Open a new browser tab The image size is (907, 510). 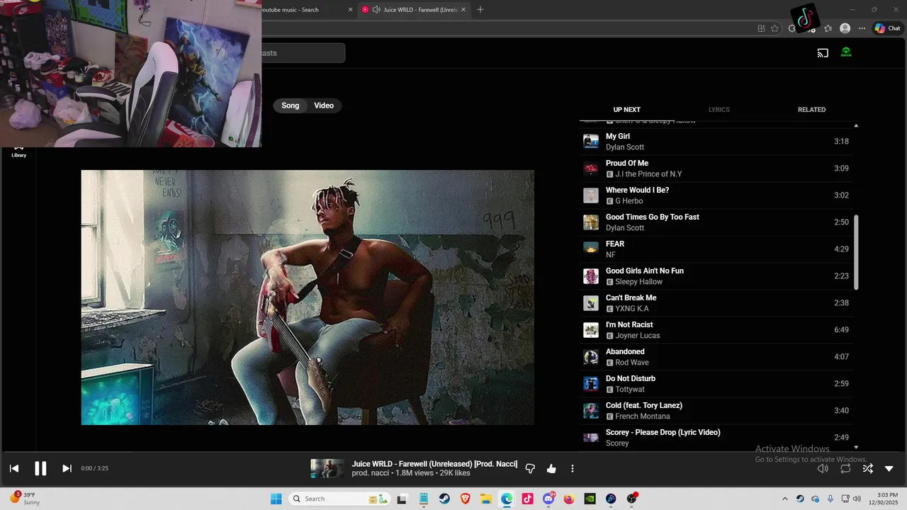point(480,9)
